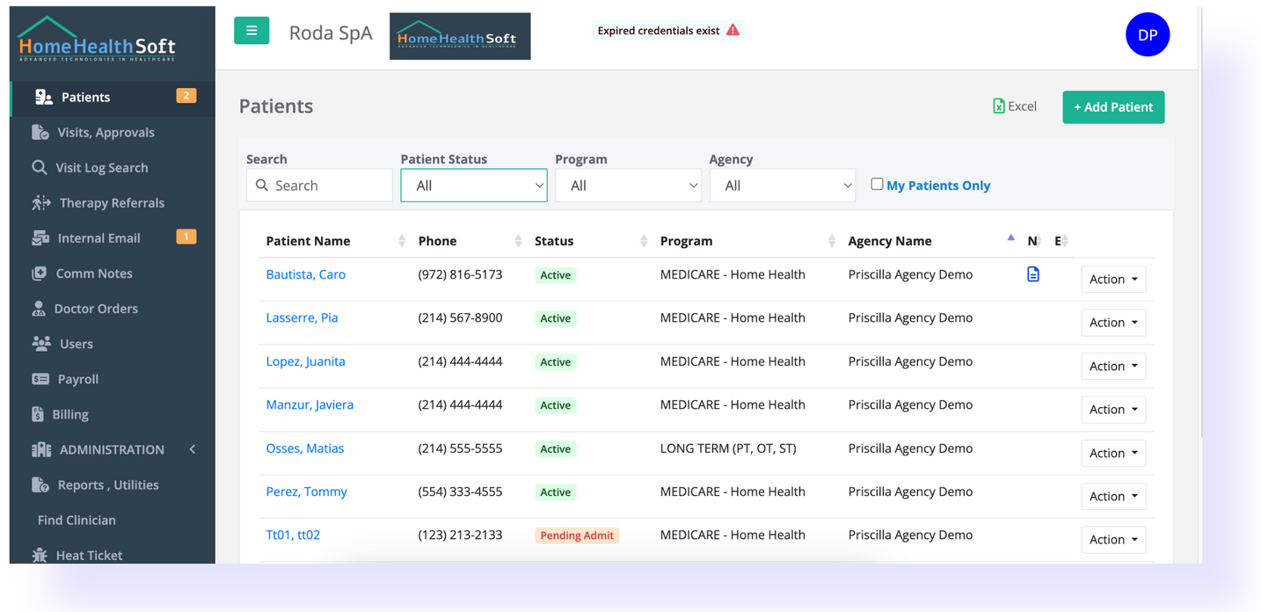Open Action dropdown for Lasserre, Pia
This screenshot has width=1261, height=612.
point(1113,323)
